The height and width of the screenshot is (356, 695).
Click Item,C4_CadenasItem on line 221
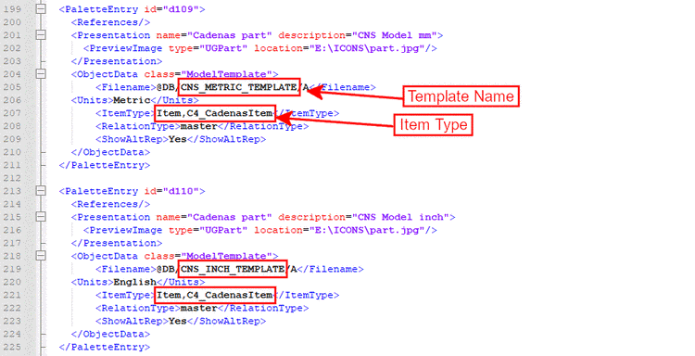coord(215,295)
